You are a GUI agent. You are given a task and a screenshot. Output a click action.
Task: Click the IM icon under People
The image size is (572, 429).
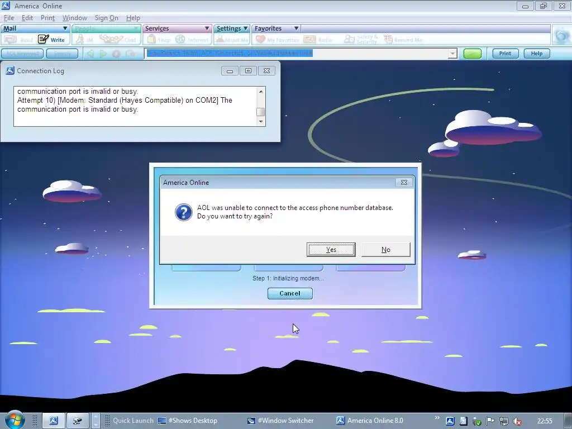(80, 40)
